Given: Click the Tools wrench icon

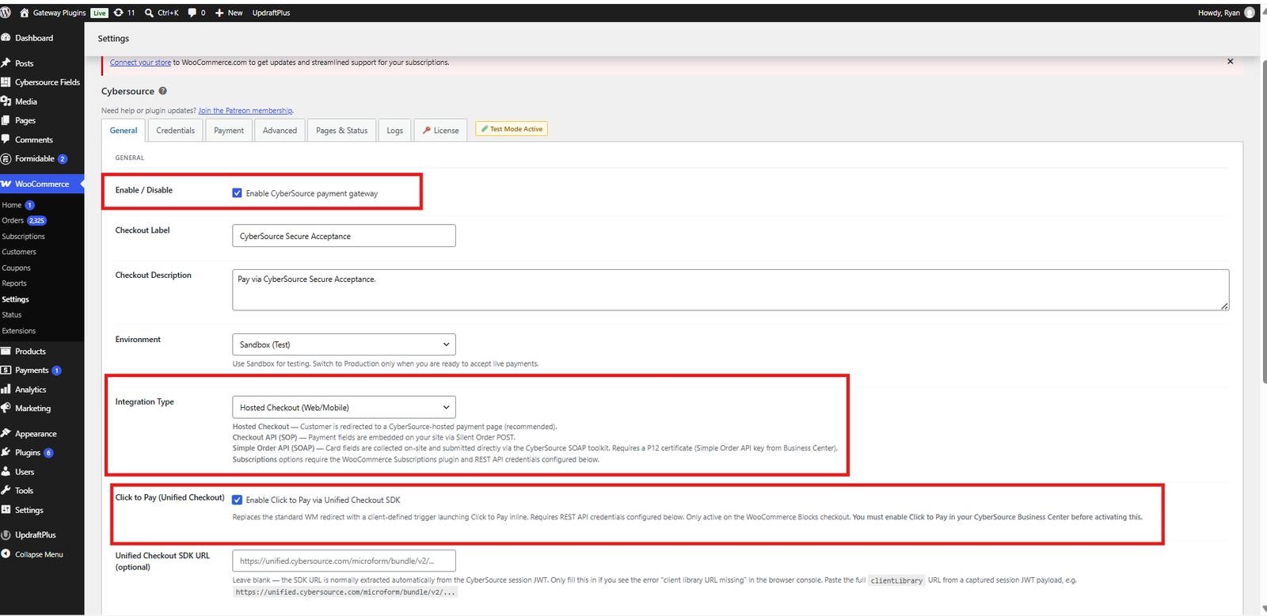Looking at the screenshot, I should (6, 491).
